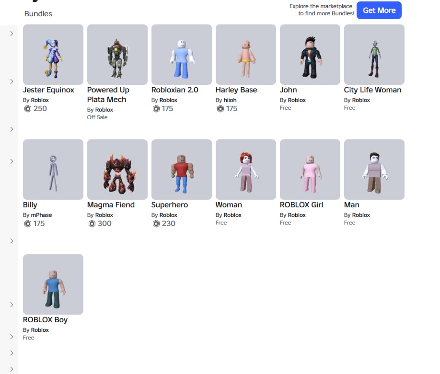View the Magma Fiend bundle thumbnail
Screen dimensions: 440x374
point(117,170)
